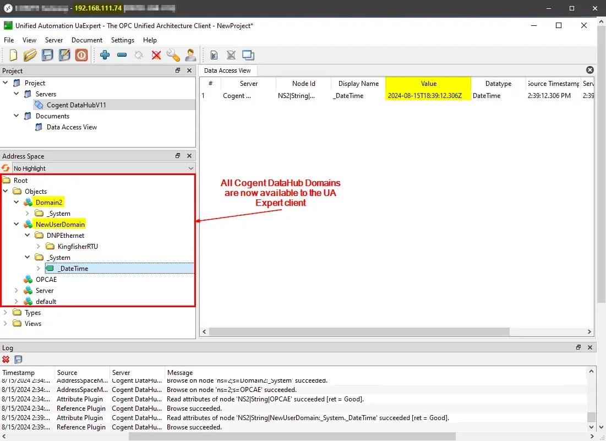The height and width of the screenshot is (441, 606).
Task: Select the _DateTime node in Address Space
Action: pos(72,268)
